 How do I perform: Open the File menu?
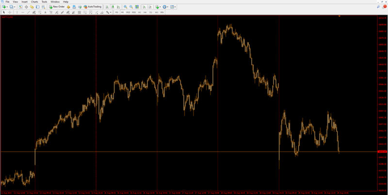(7, 2)
